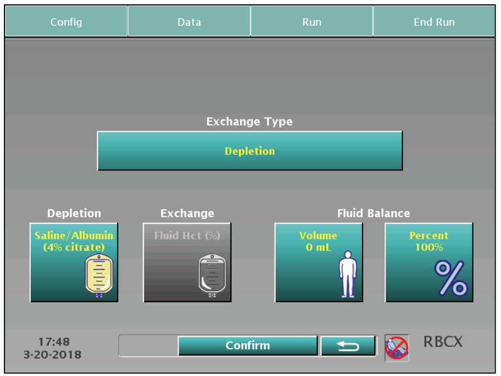Click the yellow fluid bag icon
501x376 pixels.
coord(99,275)
